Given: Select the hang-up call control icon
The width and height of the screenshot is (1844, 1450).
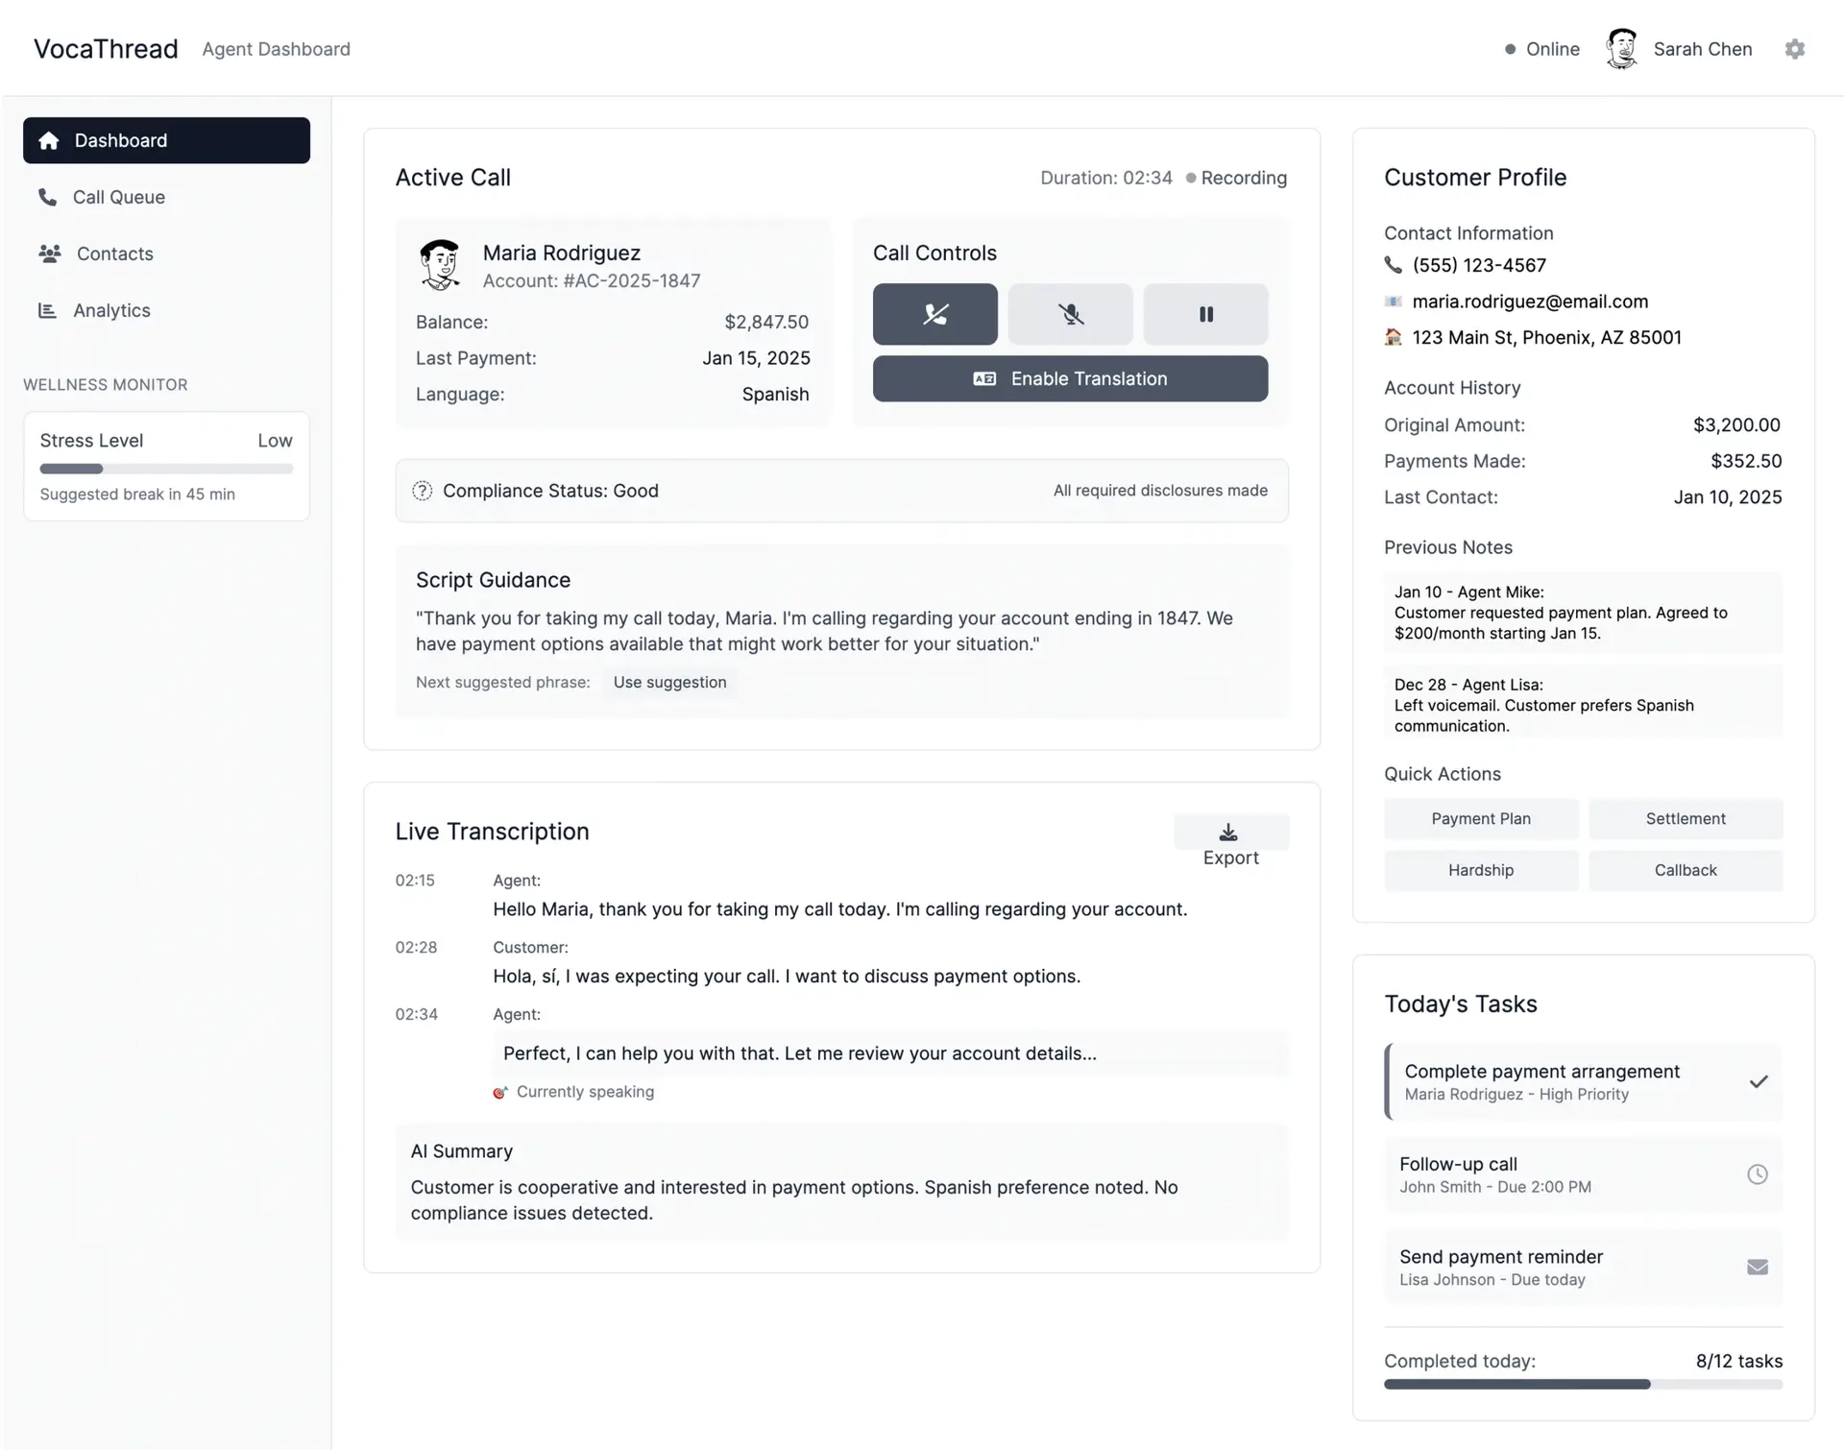Looking at the screenshot, I should coord(934,314).
